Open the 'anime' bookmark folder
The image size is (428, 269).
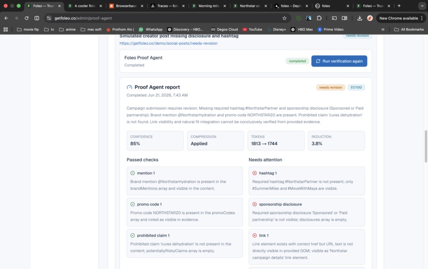pos(67,29)
